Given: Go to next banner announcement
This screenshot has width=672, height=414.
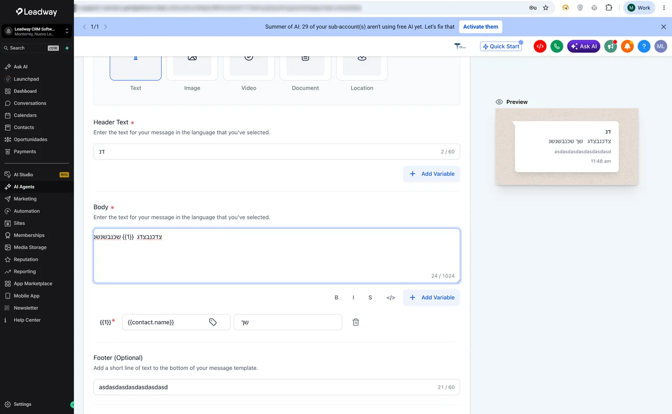Looking at the screenshot, I should [x=106, y=27].
